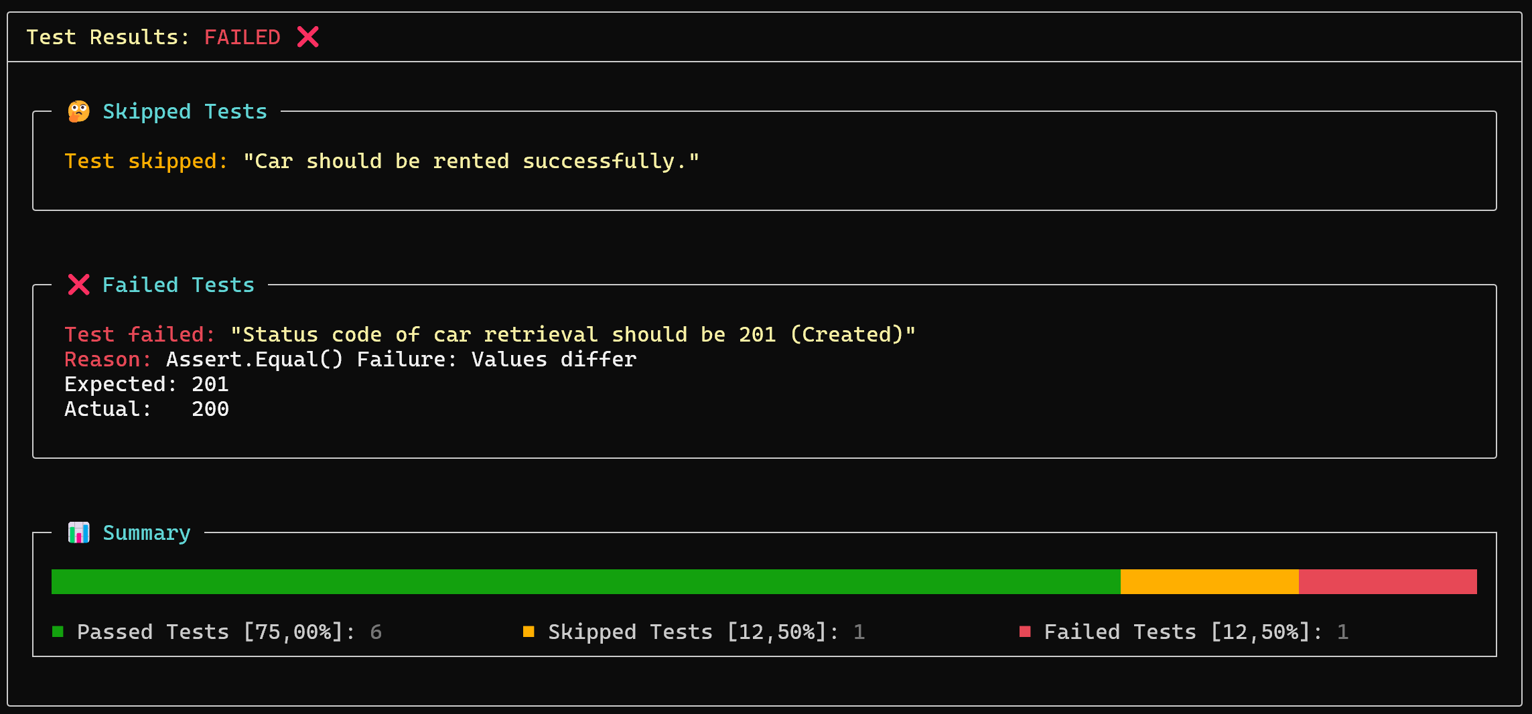Click the red FAILED status text

coord(242,37)
